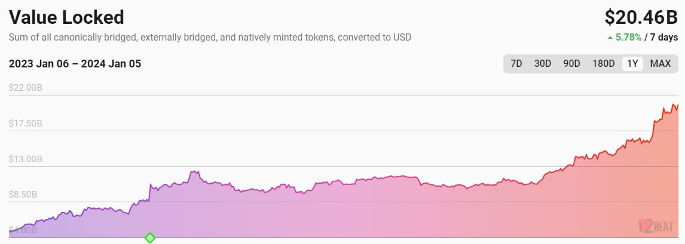
Task: Click the $17.50B axis label
Action: coord(25,123)
